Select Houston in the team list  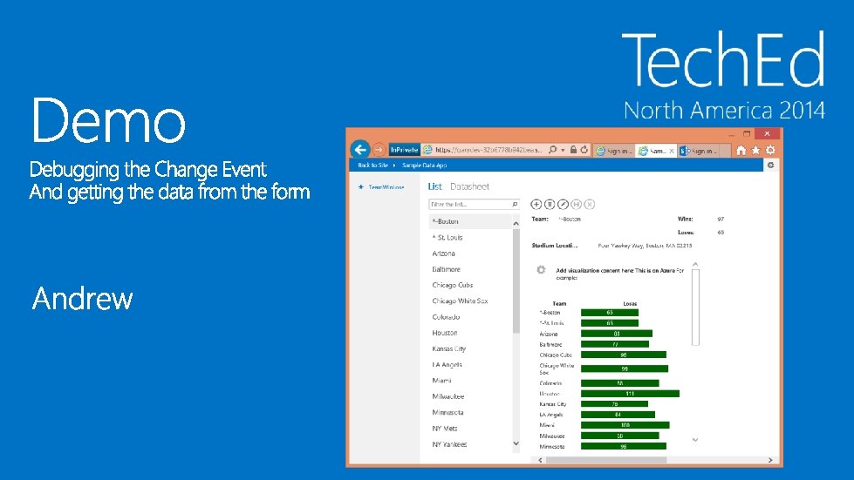(x=470, y=333)
